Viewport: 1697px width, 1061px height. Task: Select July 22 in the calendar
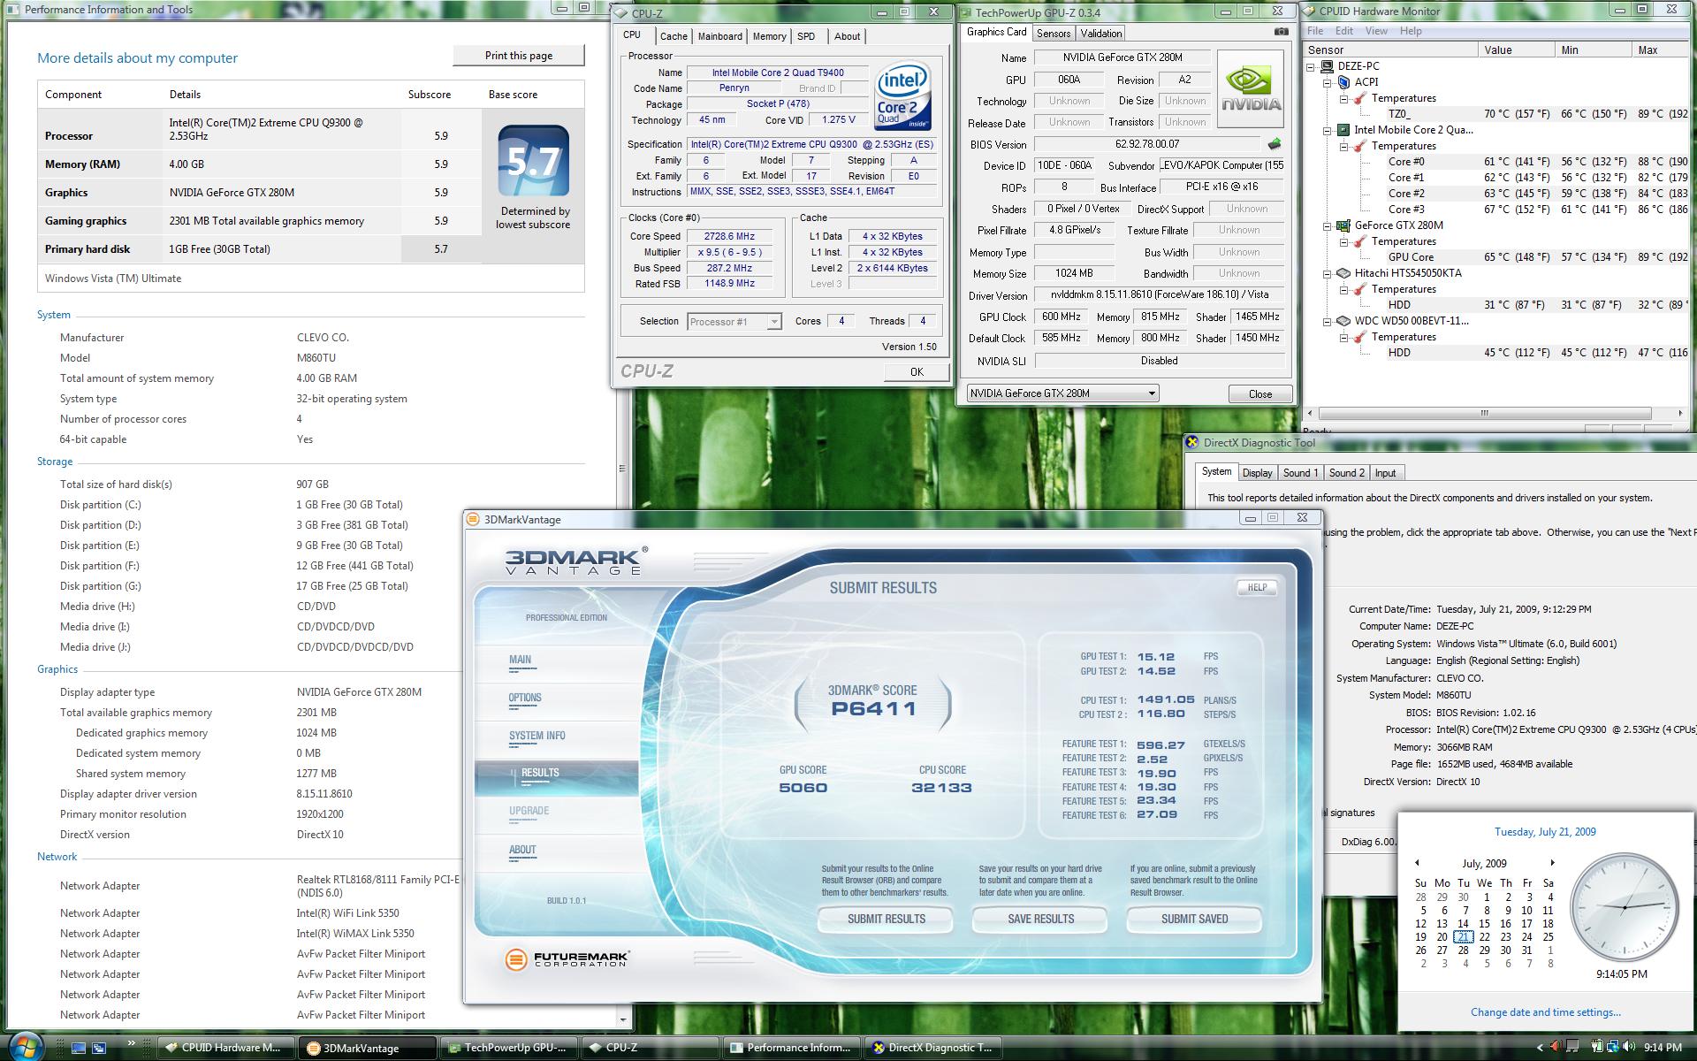point(1484,937)
